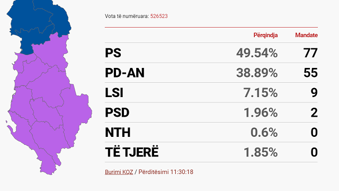This screenshot has width=339, height=191.
Task: Click the counted votes number 526523
Action: 159,16
